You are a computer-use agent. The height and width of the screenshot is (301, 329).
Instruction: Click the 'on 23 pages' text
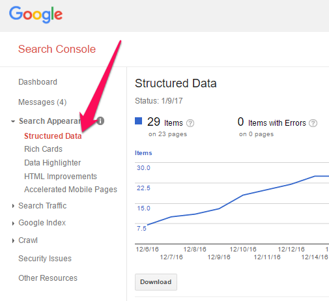(x=167, y=134)
